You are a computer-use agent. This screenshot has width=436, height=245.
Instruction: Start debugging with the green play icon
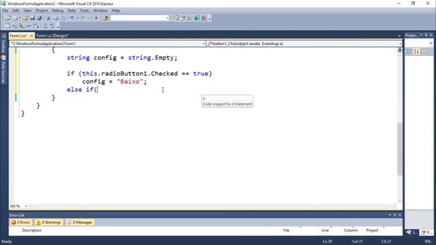(x=96, y=18)
